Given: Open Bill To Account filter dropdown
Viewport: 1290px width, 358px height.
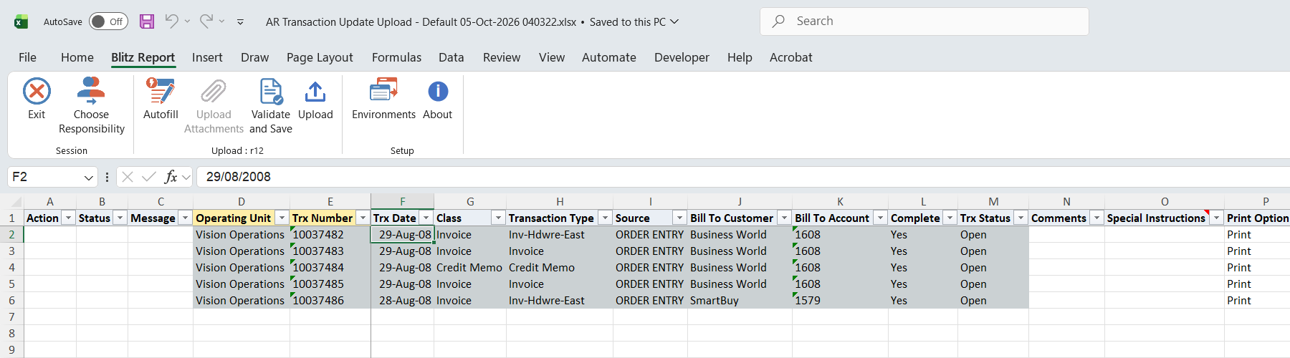Looking at the screenshot, I should (x=881, y=218).
